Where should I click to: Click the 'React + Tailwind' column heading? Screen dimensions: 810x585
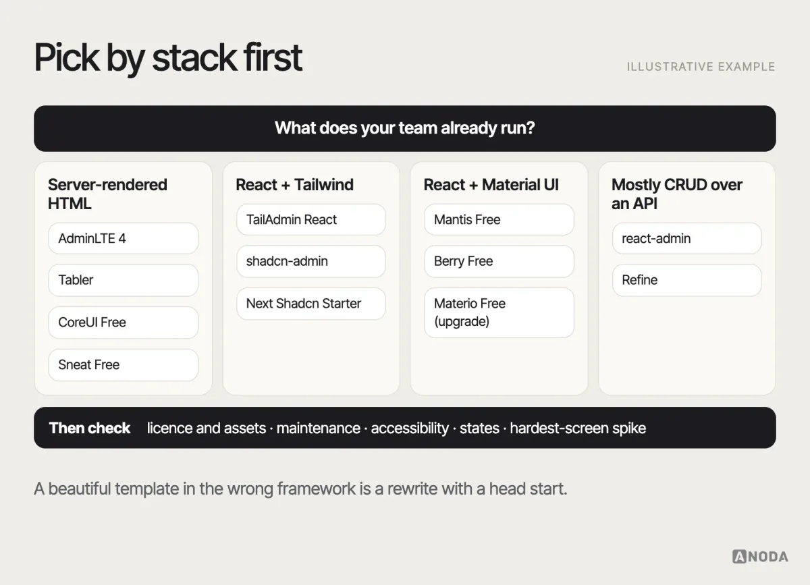tap(294, 185)
